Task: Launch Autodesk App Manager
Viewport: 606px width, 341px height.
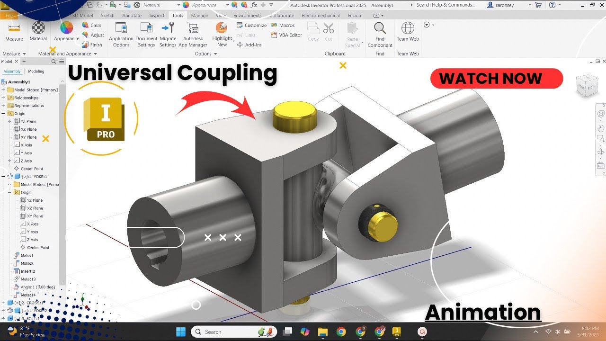Action: point(193,35)
